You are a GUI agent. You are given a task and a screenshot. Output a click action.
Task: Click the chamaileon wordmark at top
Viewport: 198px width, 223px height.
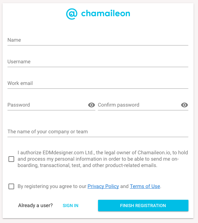105,14
